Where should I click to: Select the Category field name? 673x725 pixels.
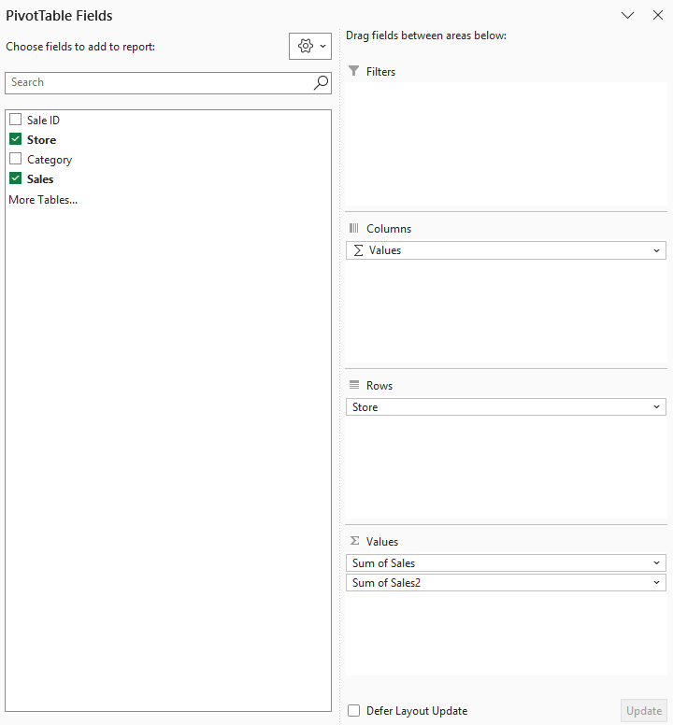click(50, 160)
